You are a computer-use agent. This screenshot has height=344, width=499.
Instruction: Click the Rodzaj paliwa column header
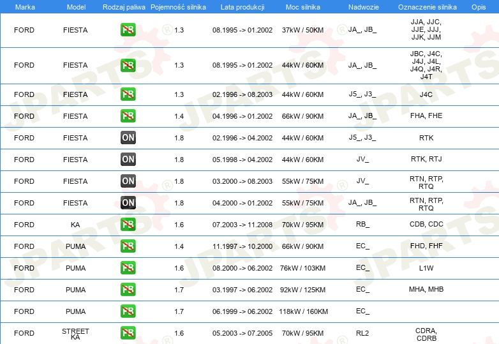click(124, 7)
